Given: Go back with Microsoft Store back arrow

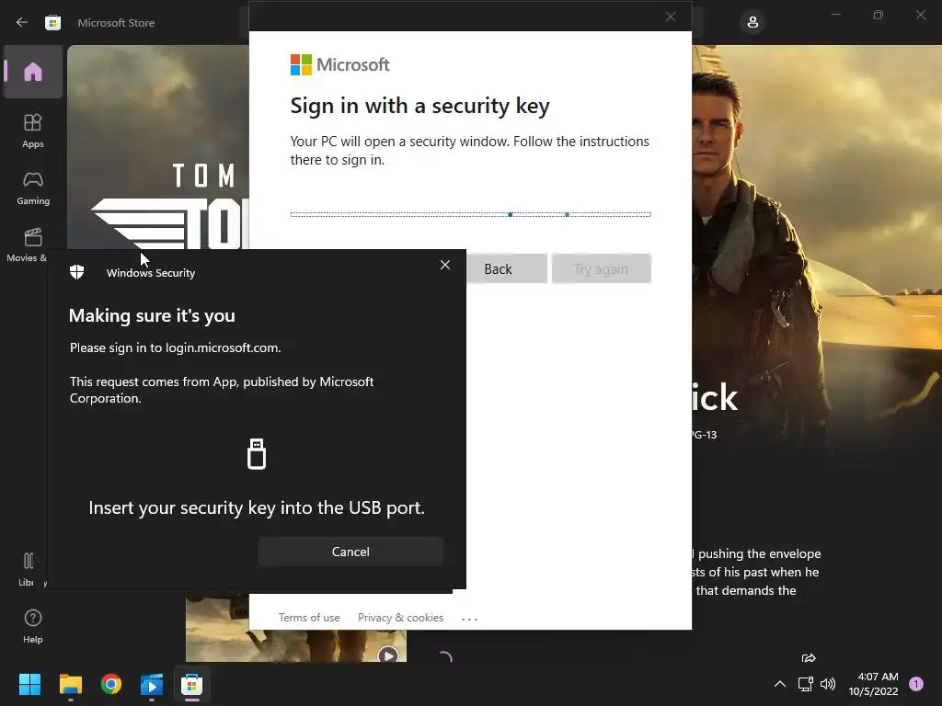Looking at the screenshot, I should coord(22,22).
